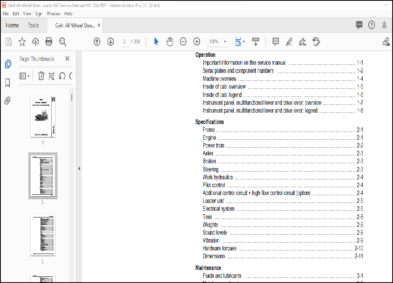Screen dimensions: 393x283
Task: Click the thumbnail page layout icon beside trash
Action: pos(51,76)
